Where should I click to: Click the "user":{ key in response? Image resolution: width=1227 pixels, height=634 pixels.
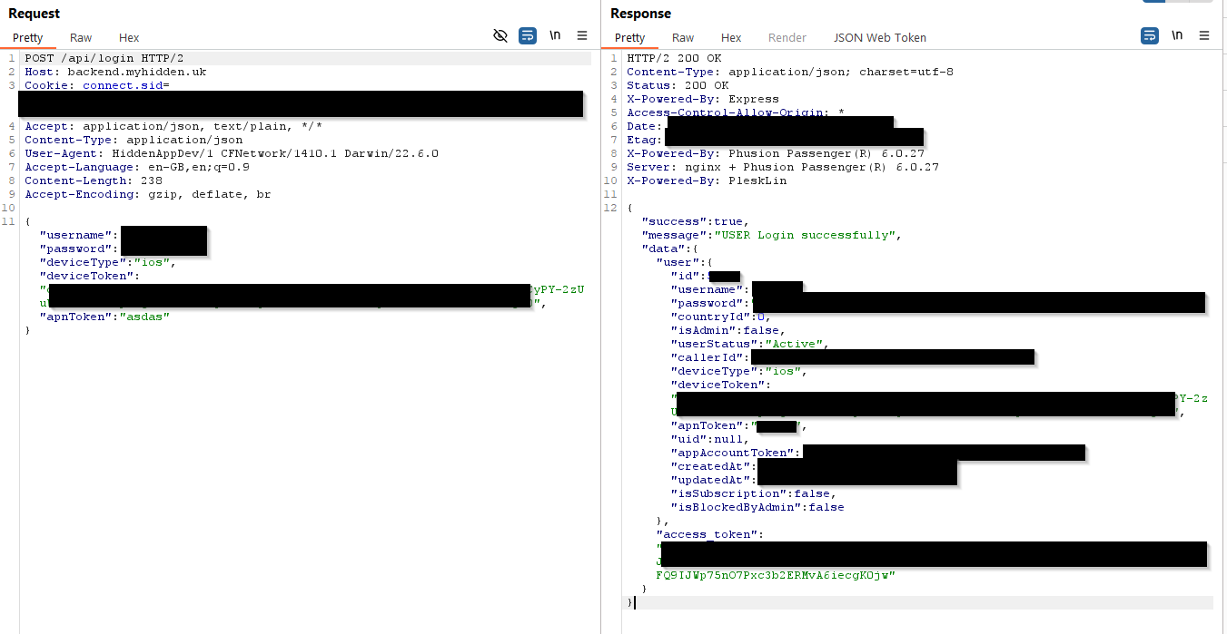coord(685,262)
